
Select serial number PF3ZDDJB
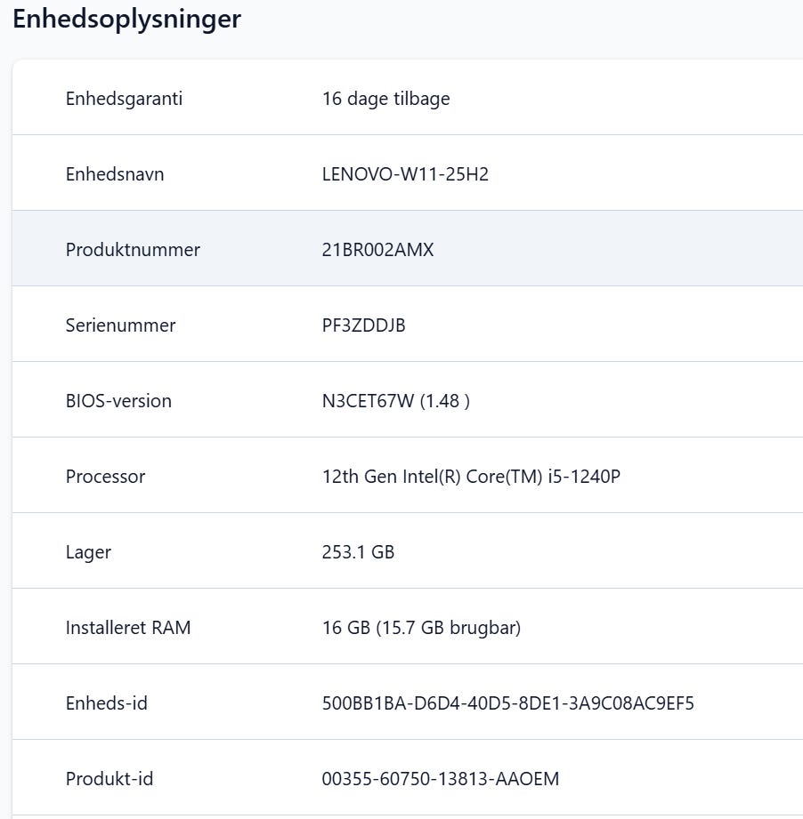pos(363,325)
